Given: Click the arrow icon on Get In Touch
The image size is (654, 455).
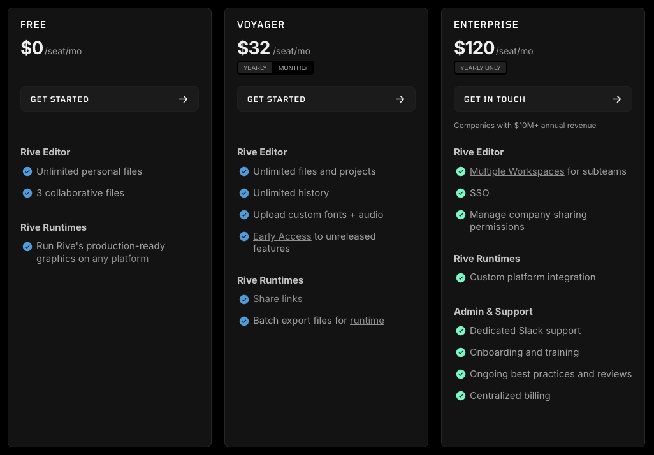Looking at the screenshot, I should pos(616,99).
